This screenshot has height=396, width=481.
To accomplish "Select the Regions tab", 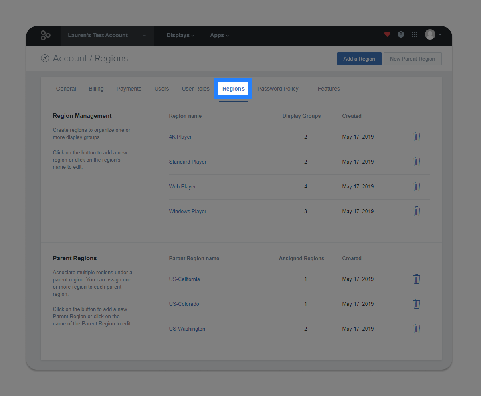I will tap(233, 89).
